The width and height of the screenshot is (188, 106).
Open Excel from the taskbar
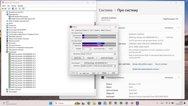pyautogui.click(x=121, y=103)
